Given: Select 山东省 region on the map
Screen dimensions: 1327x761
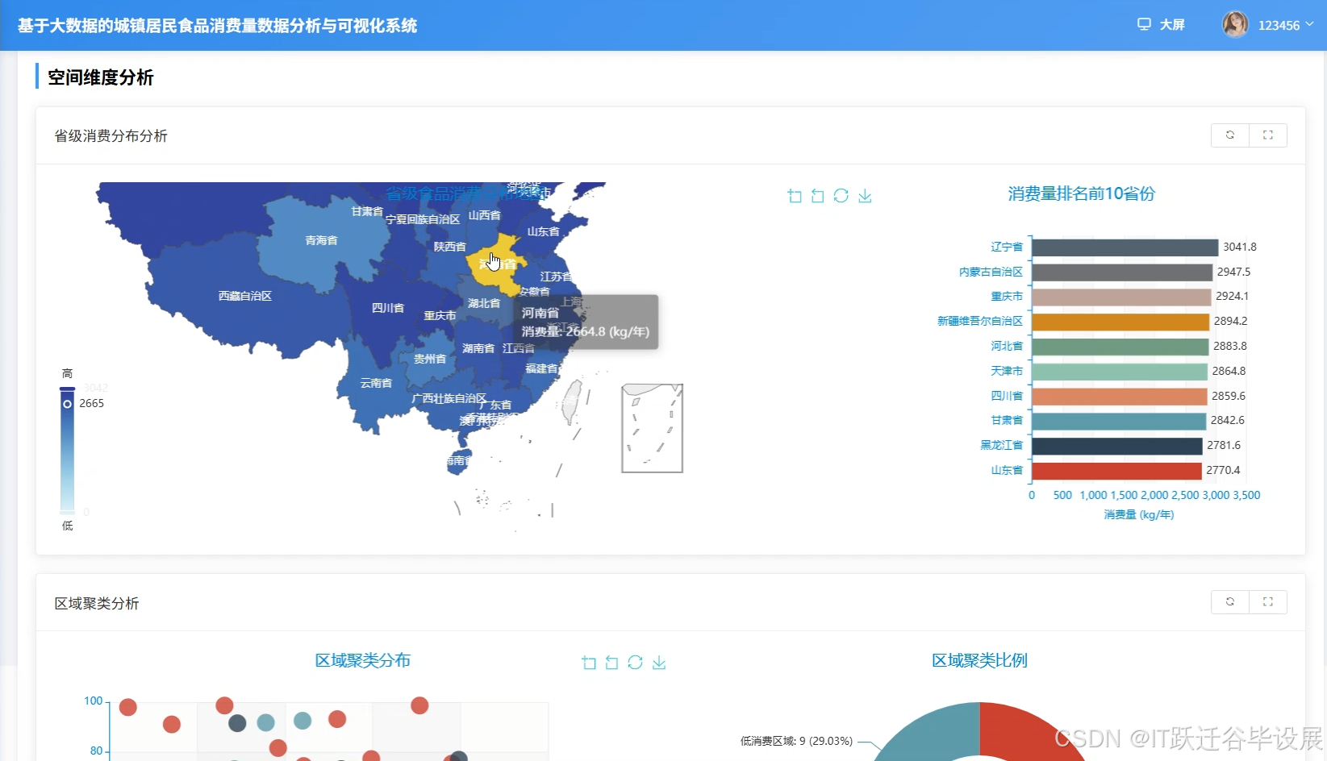Looking at the screenshot, I should tap(543, 232).
